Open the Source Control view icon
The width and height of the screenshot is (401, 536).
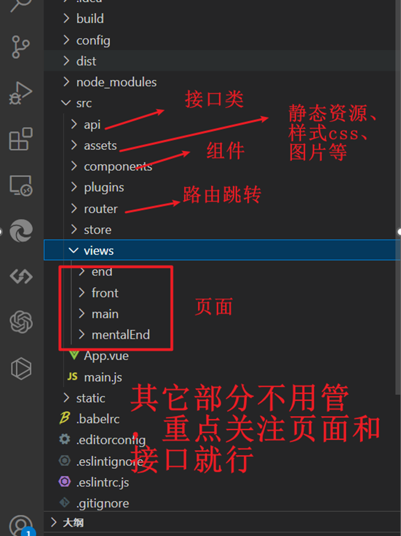(21, 47)
